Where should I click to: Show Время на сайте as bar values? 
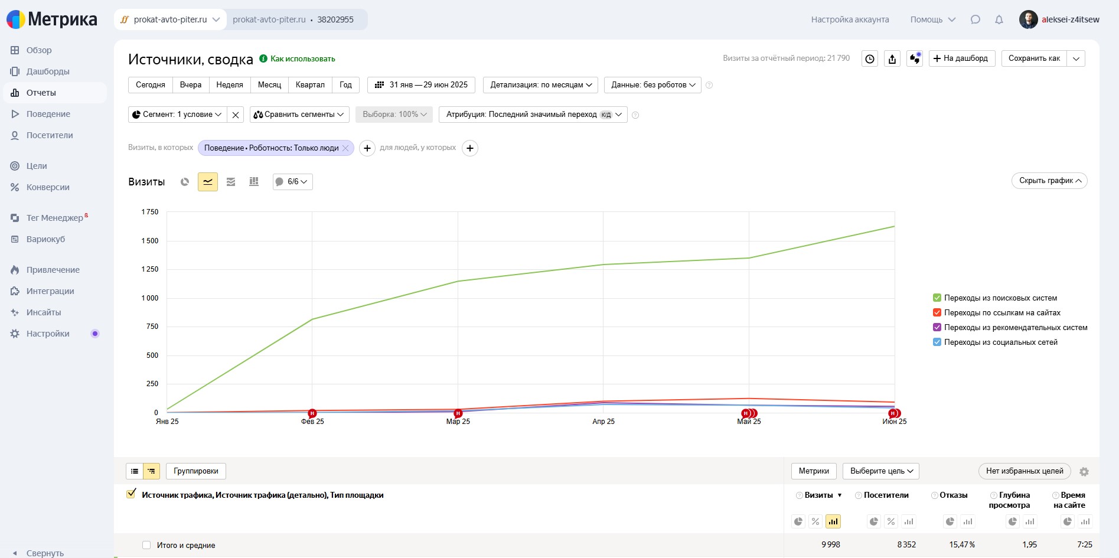(1085, 521)
